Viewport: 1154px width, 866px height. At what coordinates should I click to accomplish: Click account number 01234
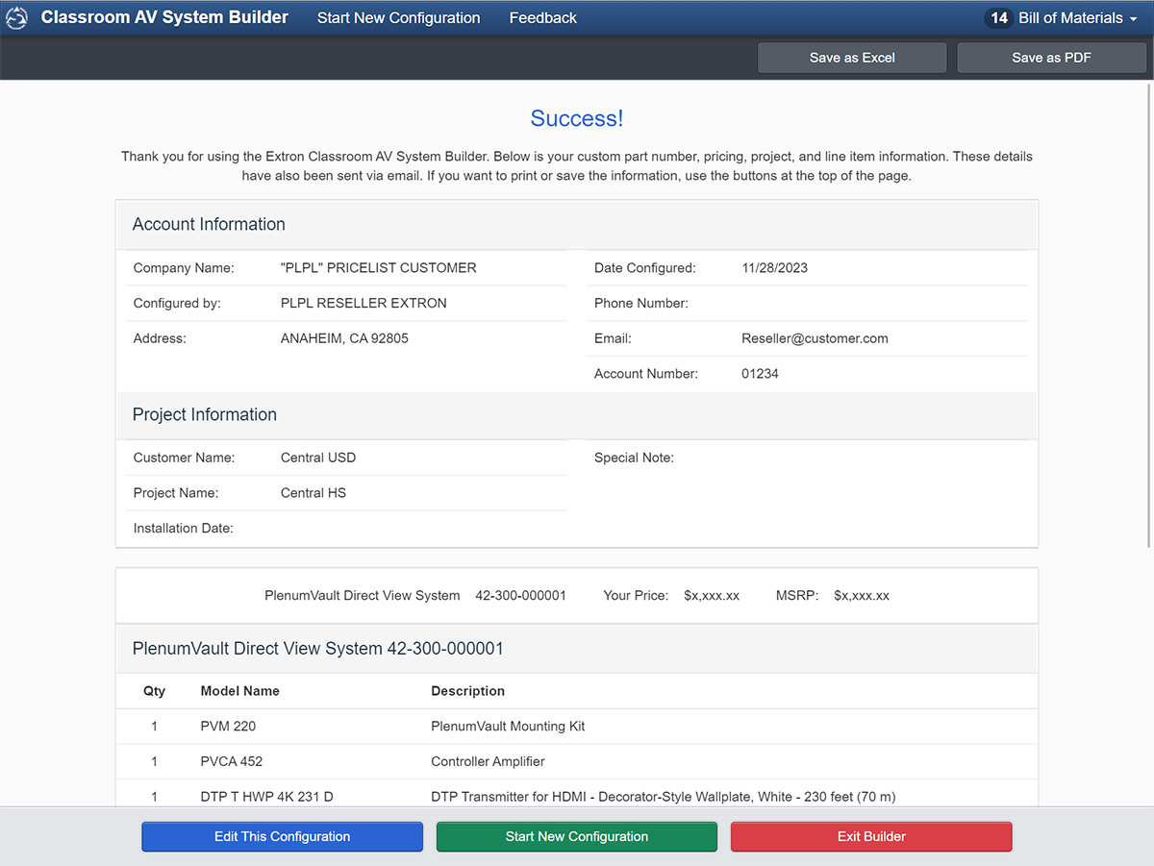tap(760, 374)
